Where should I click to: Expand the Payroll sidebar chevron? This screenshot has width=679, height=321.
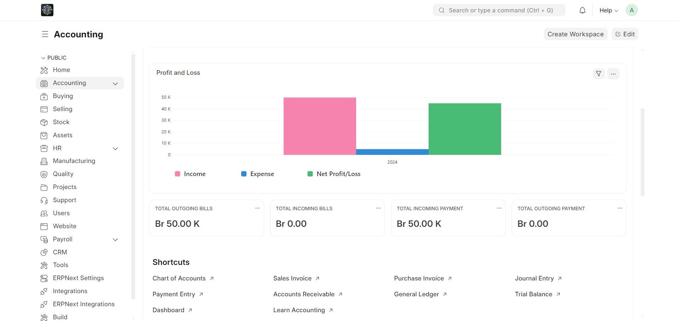pyautogui.click(x=115, y=240)
